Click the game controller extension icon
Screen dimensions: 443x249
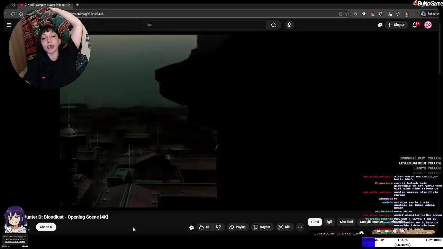click(x=355, y=14)
